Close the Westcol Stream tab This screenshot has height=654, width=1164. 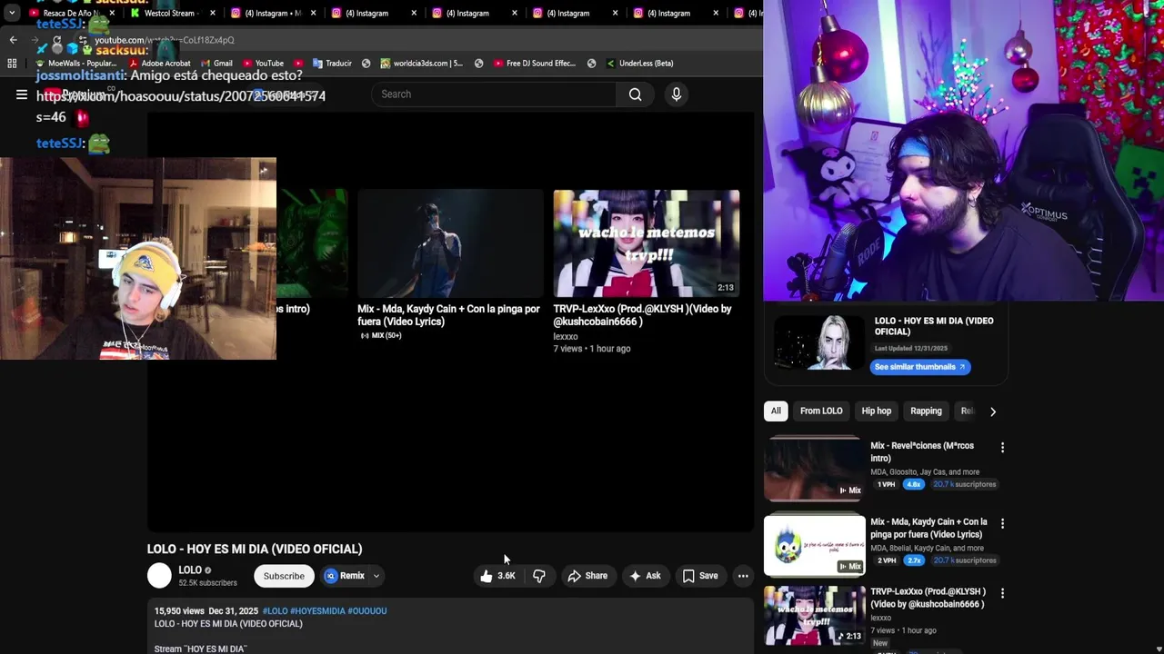pos(214,14)
